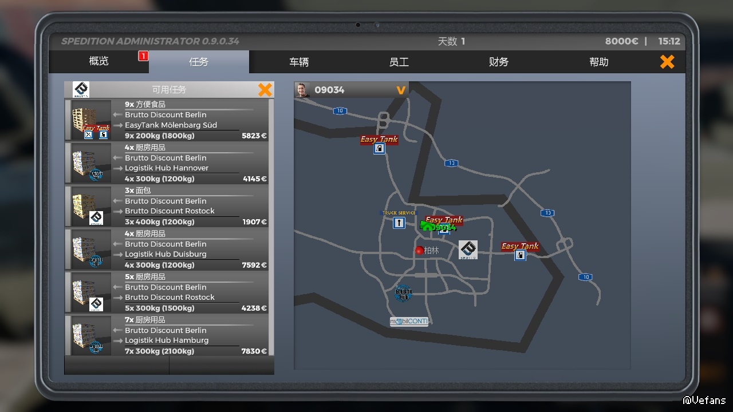Screen dimensions: 733x412
Task: Click the Brutto logo in the 可用任务 header
Action: pyautogui.click(x=81, y=90)
